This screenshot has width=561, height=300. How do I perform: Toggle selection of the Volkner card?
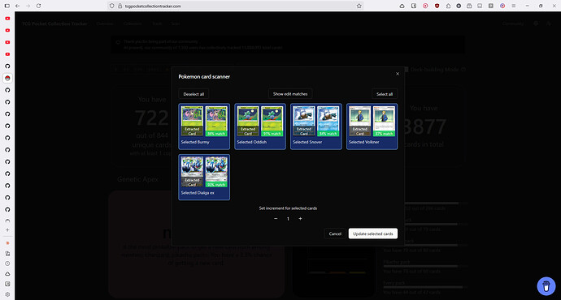point(372,126)
